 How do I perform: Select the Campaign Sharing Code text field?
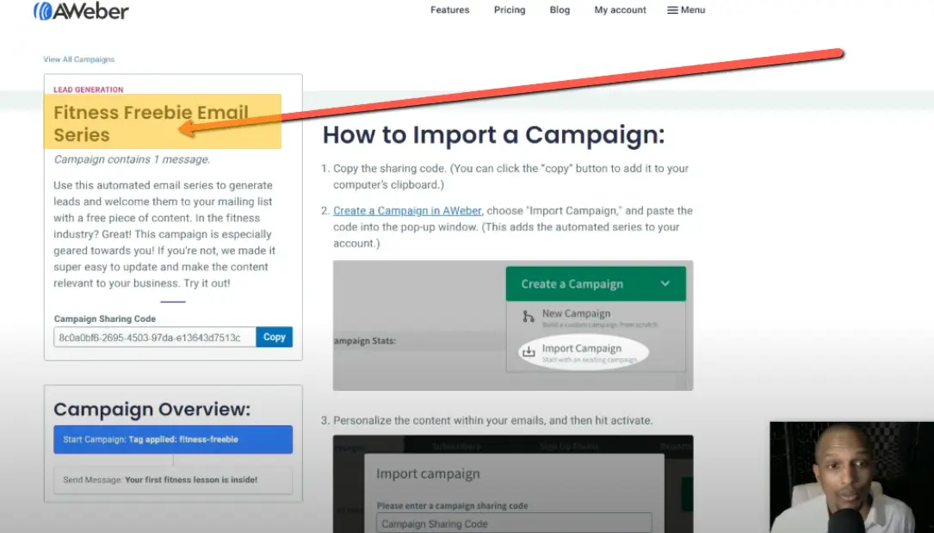click(x=153, y=337)
